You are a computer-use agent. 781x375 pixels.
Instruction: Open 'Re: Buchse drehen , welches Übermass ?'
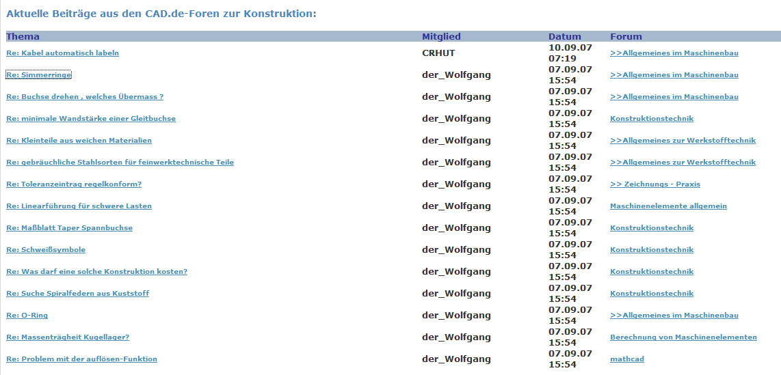pyautogui.click(x=85, y=97)
